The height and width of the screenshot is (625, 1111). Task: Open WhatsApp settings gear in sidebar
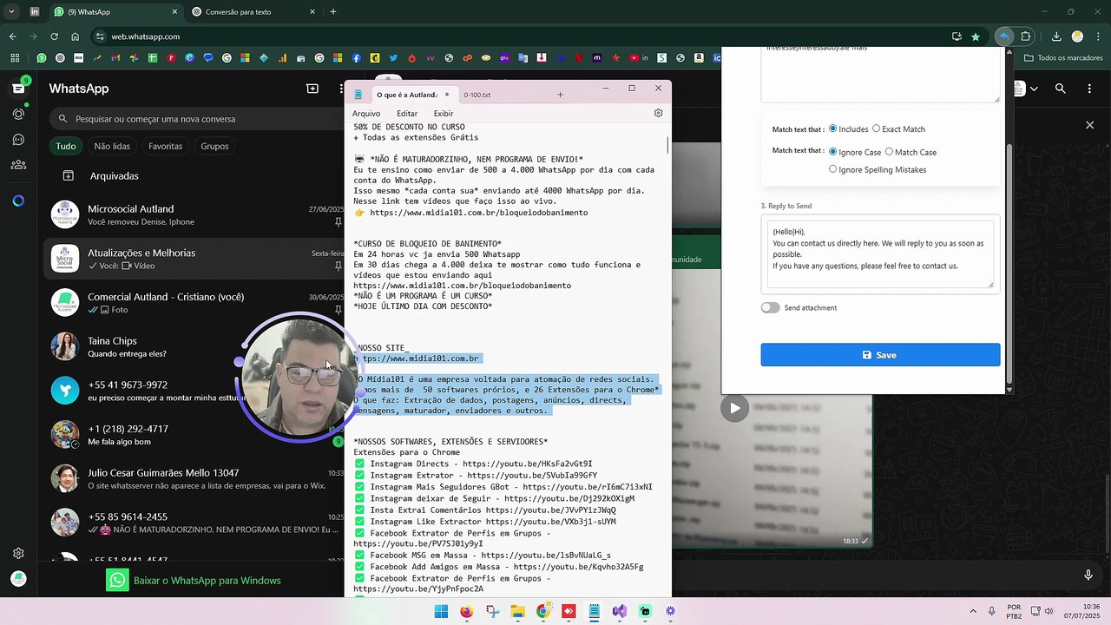18,554
